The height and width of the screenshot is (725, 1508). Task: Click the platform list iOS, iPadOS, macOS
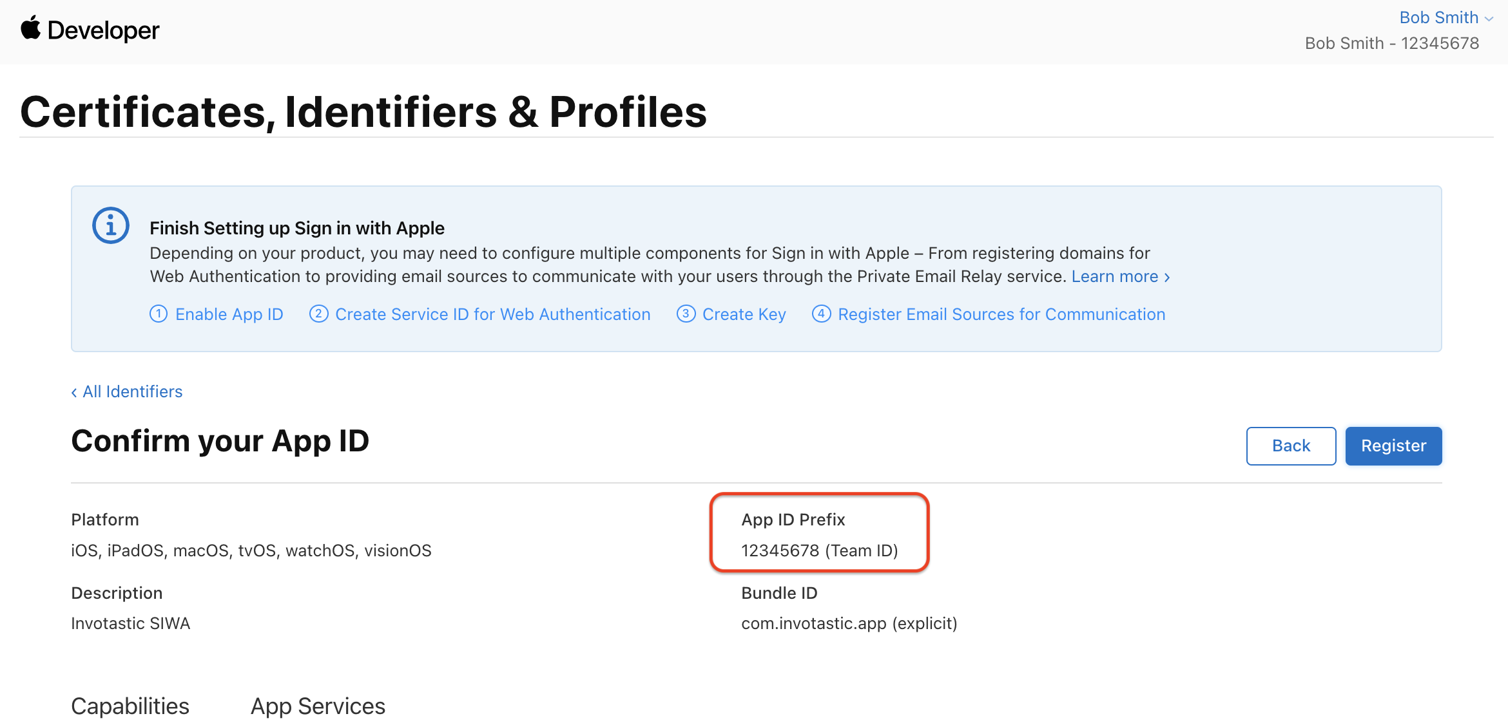(251, 551)
